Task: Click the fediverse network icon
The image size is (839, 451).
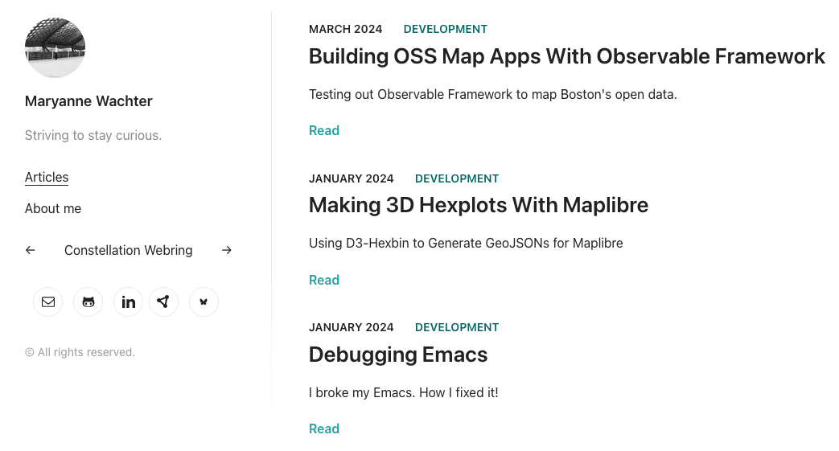Action: click(x=164, y=302)
